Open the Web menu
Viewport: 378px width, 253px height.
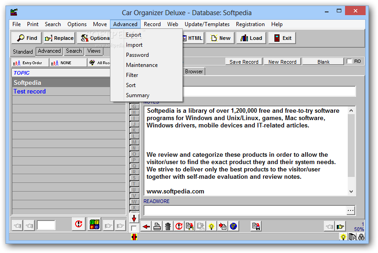(173, 24)
